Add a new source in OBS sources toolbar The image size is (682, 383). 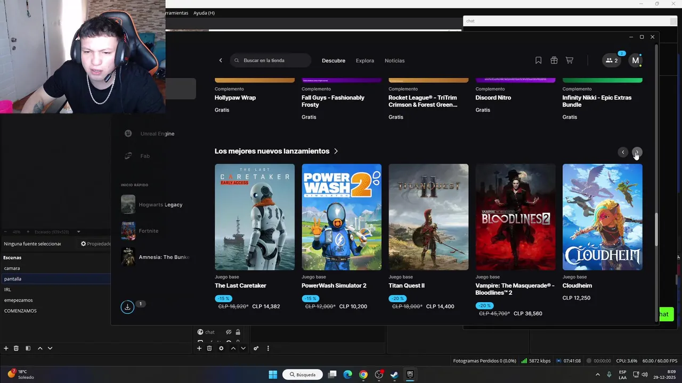click(199, 348)
